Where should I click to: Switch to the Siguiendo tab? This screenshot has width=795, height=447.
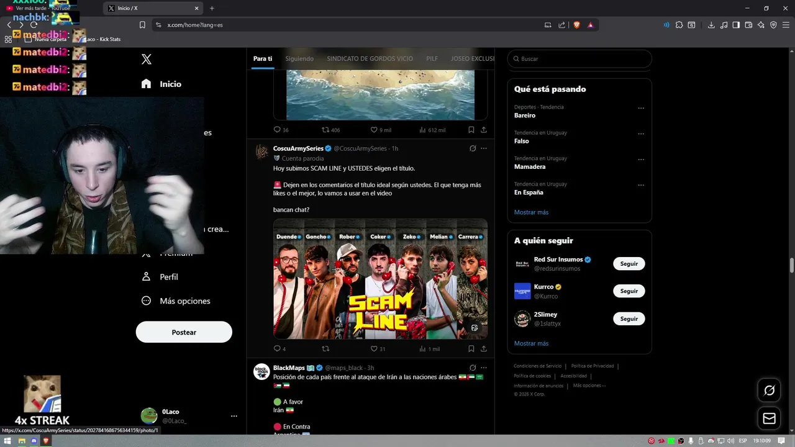(x=299, y=58)
